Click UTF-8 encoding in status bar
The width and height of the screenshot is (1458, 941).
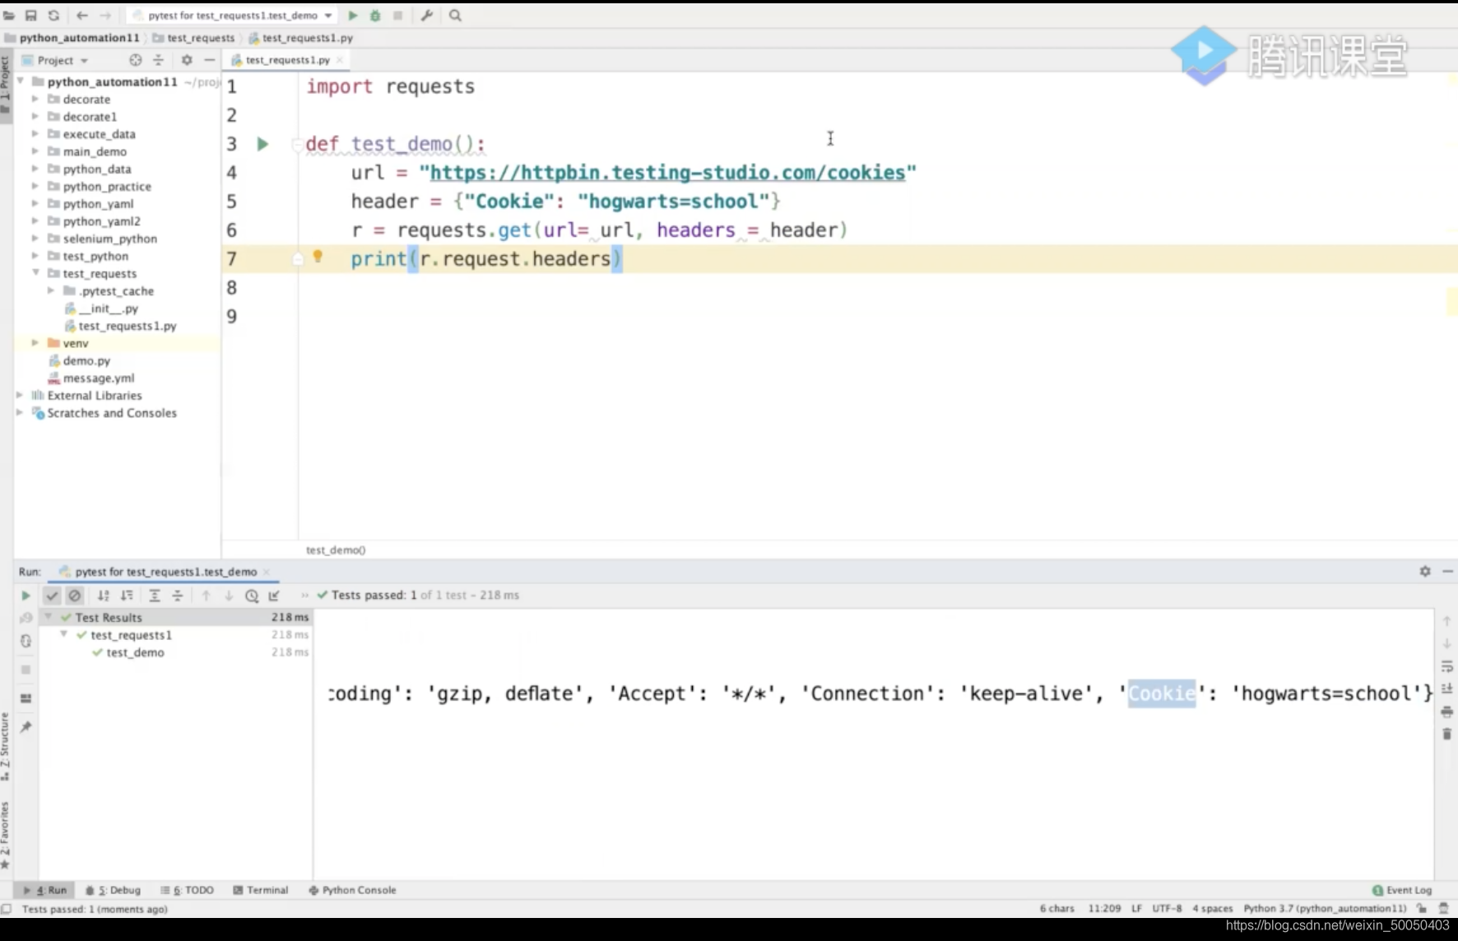tap(1167, 908)
